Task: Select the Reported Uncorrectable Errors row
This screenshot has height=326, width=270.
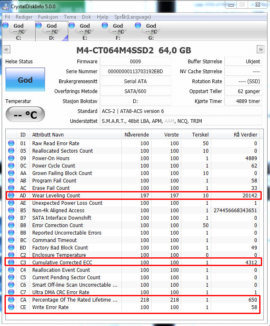Action: click(133, 233)
